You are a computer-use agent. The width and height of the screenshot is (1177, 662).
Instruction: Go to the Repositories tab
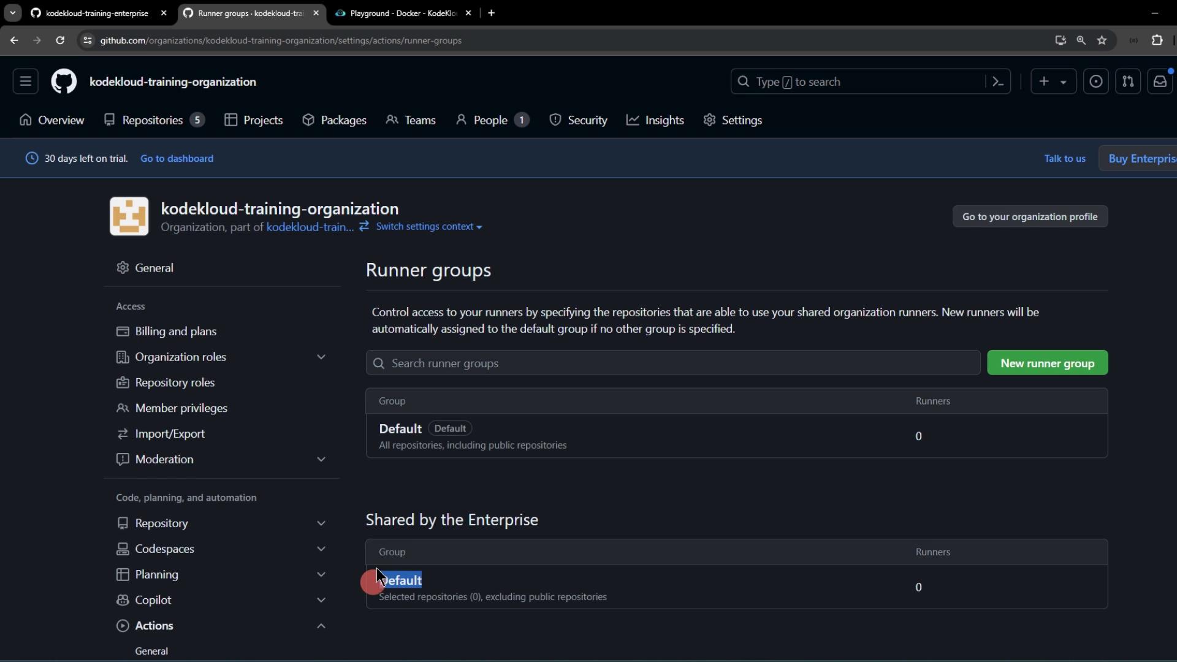(153, 120)
